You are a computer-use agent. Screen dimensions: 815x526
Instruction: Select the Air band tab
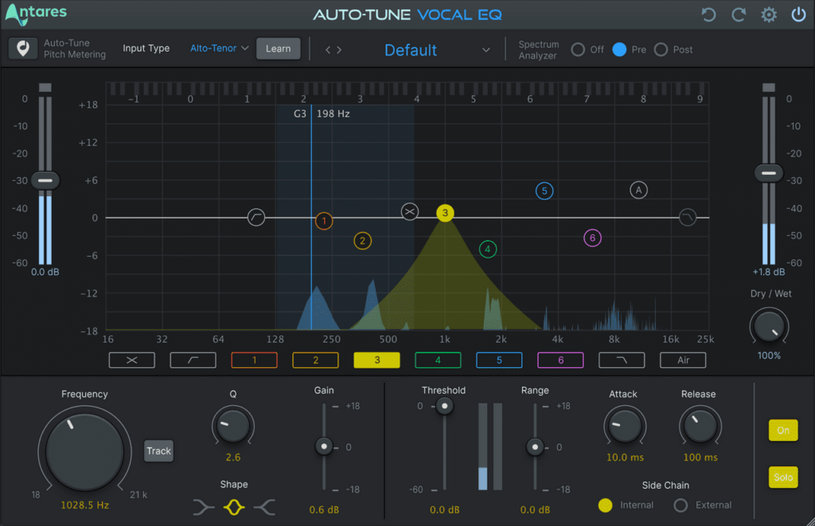[x=683, y=360]
